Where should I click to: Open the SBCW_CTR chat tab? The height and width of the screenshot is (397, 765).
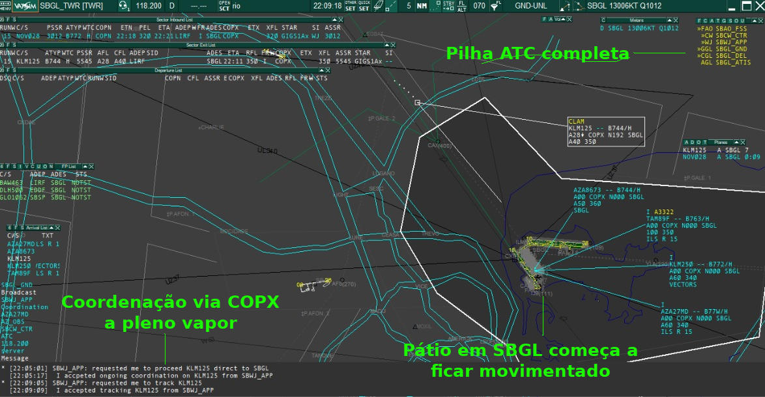pyautogui.click(x=17, y=329)
